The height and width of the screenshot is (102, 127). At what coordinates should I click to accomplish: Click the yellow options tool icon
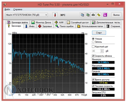click(x=99, y=15)
